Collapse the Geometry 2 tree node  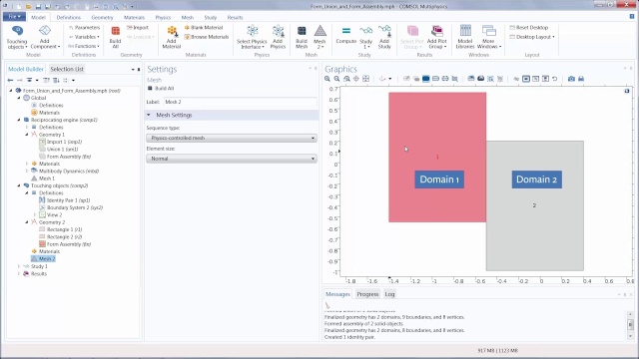point(27,222)
